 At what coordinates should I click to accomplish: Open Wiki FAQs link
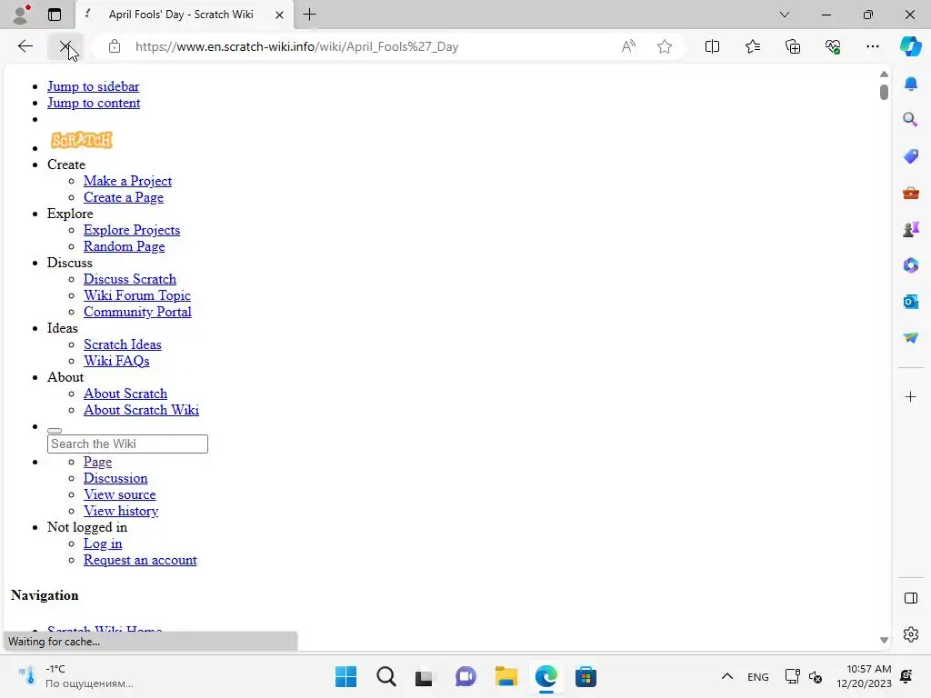(x=116, y=360)
